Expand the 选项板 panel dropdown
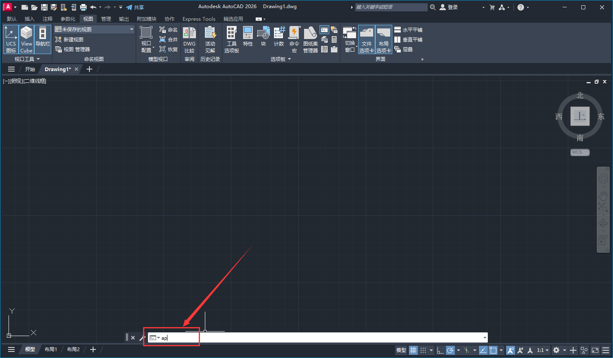This screenshot has width=613, height=358. (x=281, y=59)
